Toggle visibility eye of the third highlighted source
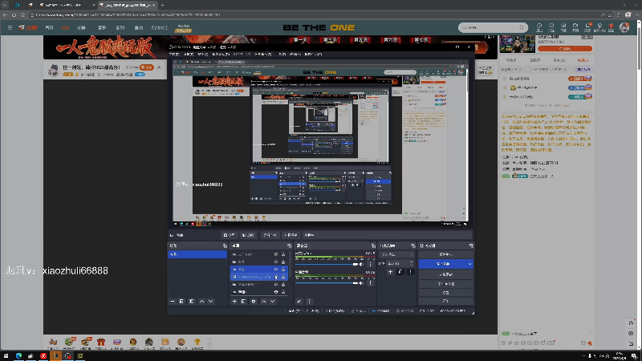The height and width of the screenshot is (361, 642). 276,270
